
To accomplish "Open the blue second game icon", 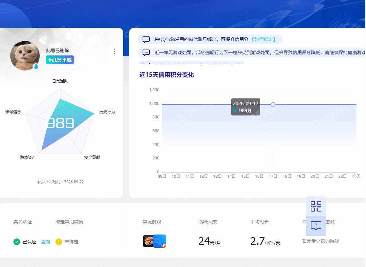I will [160, 241].
